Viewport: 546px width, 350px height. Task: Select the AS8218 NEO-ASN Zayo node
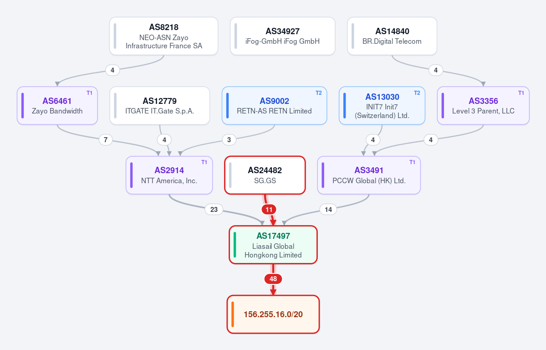(163, 36)
